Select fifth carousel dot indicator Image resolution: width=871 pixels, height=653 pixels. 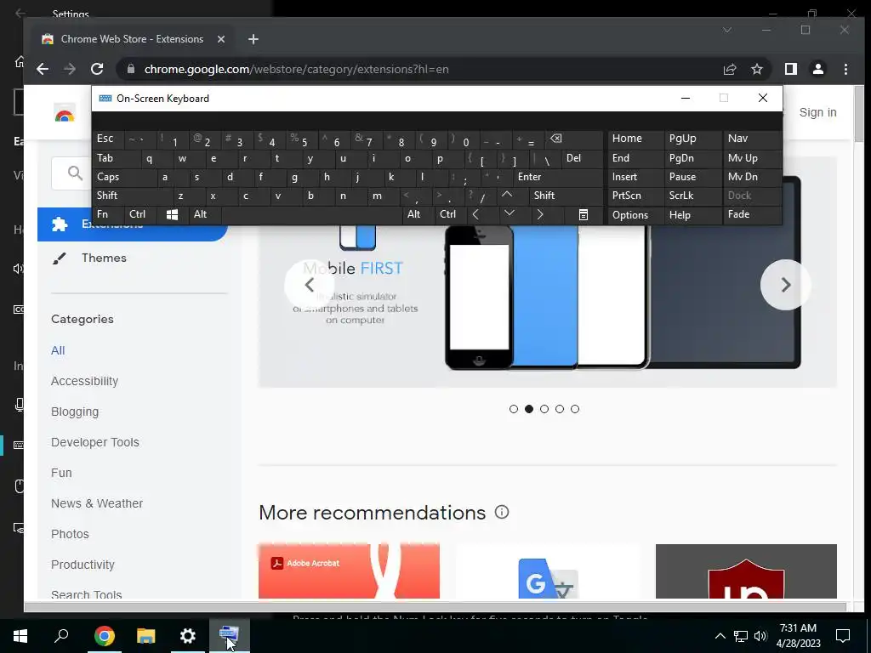point(575,409)
